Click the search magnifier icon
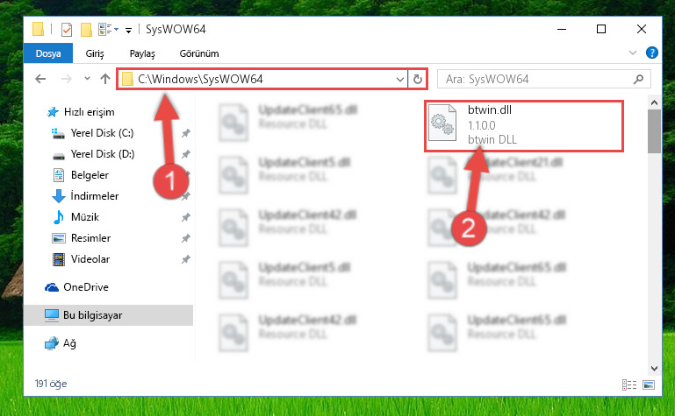 (x=638, y=79)
